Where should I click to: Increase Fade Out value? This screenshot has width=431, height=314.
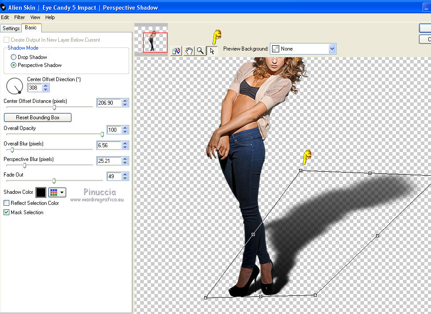[125, 174]
